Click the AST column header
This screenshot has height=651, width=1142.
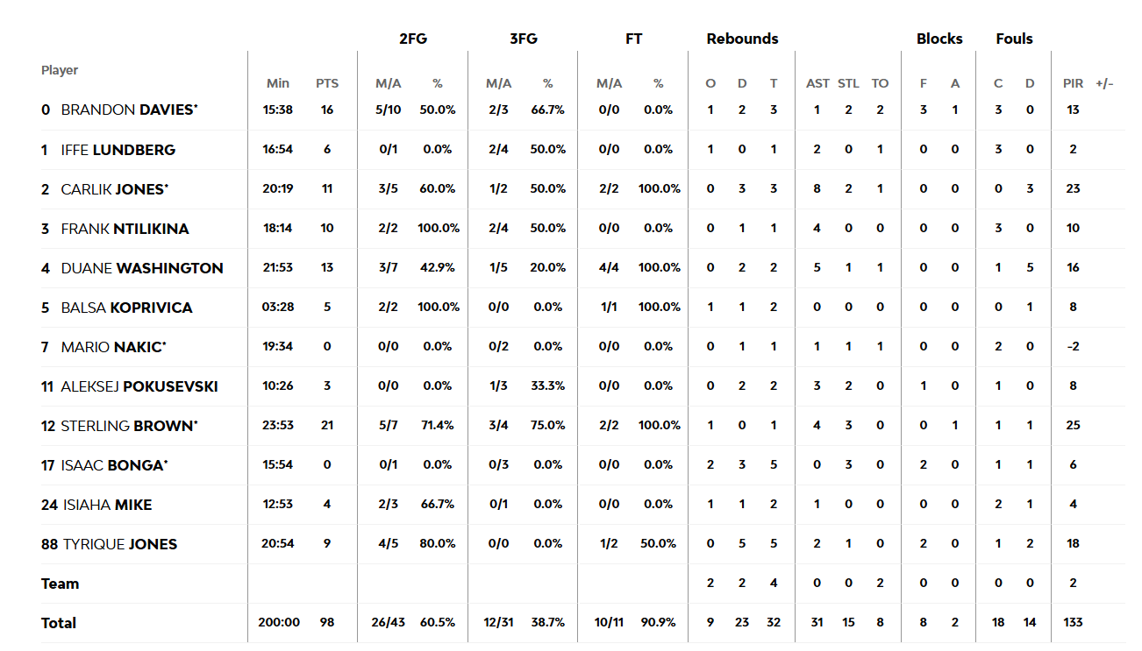coord(817,83)
